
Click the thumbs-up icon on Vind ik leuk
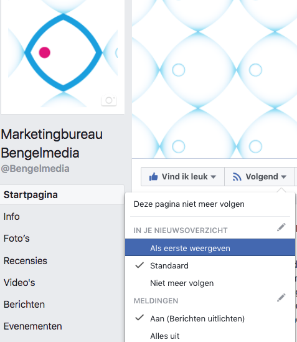tap(154, 177)
